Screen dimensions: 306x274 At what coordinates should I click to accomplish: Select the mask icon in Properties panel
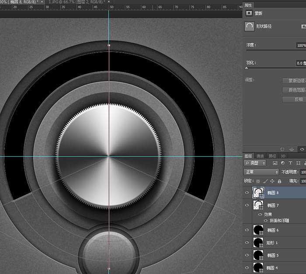pyautogui.click(x=249, y=14)
